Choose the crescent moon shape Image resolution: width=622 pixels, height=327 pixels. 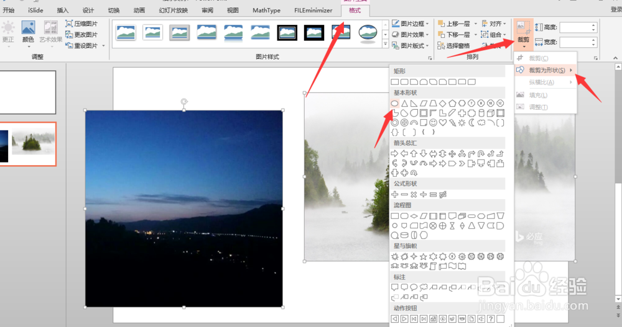[471, 123]
